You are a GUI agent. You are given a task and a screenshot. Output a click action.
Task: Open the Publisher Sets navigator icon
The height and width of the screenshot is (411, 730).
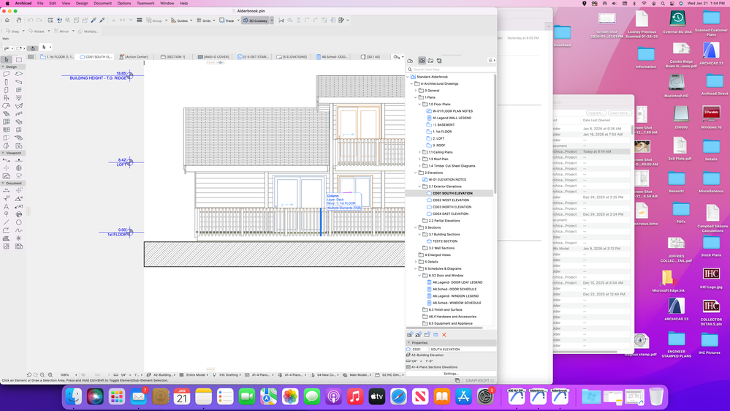point(439,61)
